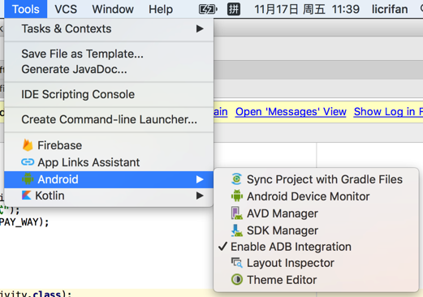Click the AVD Manager icon

tap(237, 213)
